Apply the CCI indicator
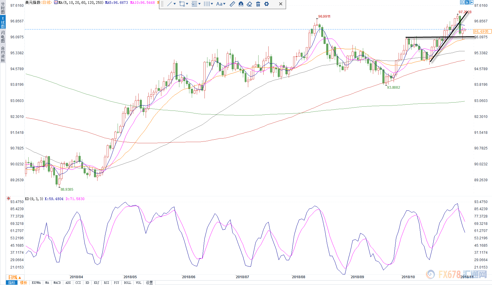Image resolution: width=492 pixels, height=285 pixels. click(x=78, y=283)
